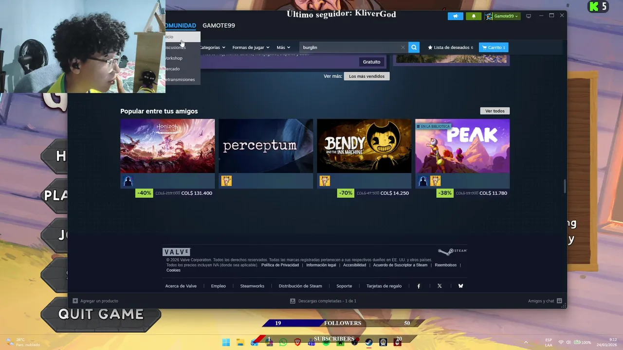This screenshot has width=623, height=350.
Task: Open Steamworks footer link
Action: (252, 286)
